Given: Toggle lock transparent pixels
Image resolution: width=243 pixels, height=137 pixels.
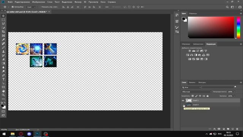Looking at the screenshot, I should pos(193,96).
